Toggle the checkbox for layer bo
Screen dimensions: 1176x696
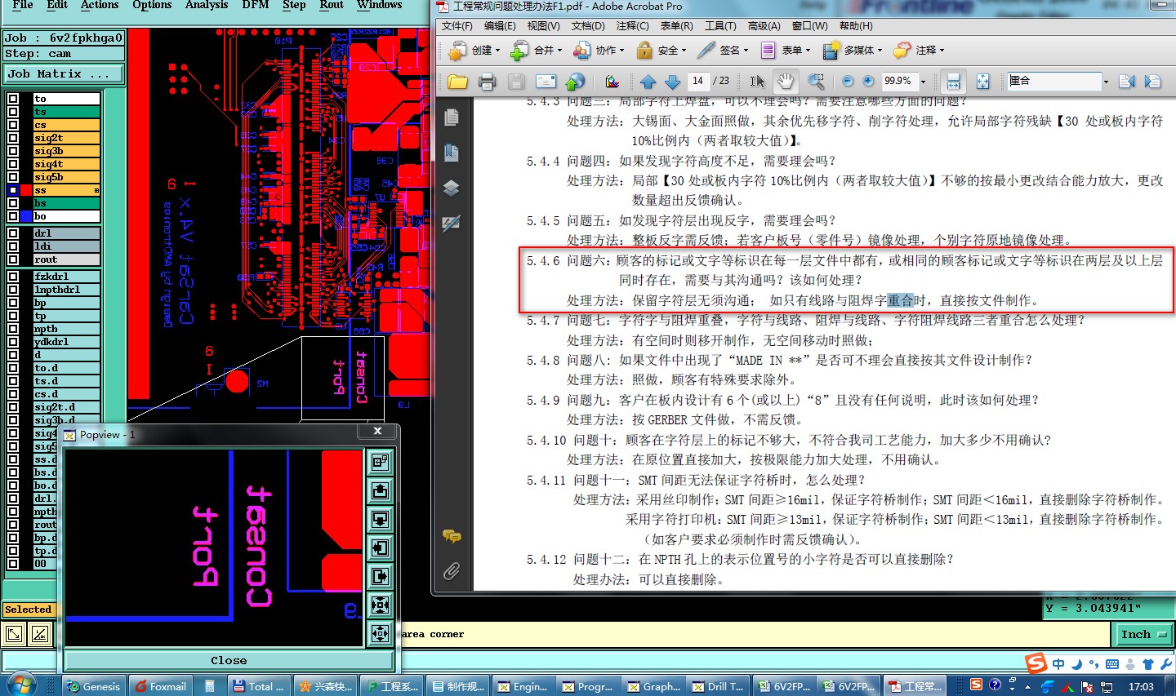pos(13,216)
